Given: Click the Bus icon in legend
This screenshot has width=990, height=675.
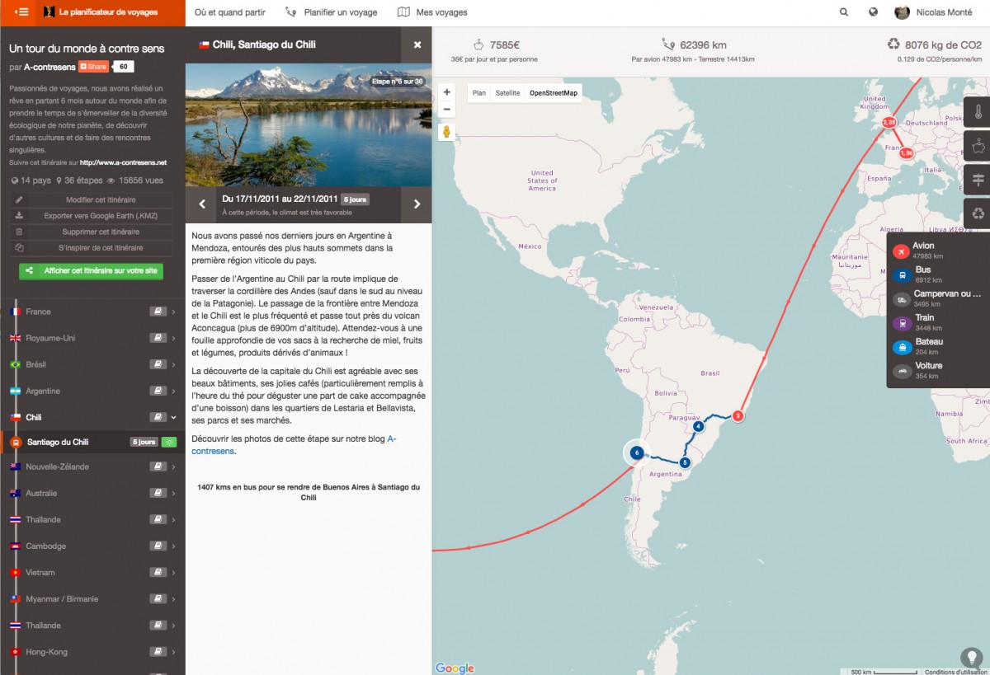Looking at the screenshot, I should [901, 274].
